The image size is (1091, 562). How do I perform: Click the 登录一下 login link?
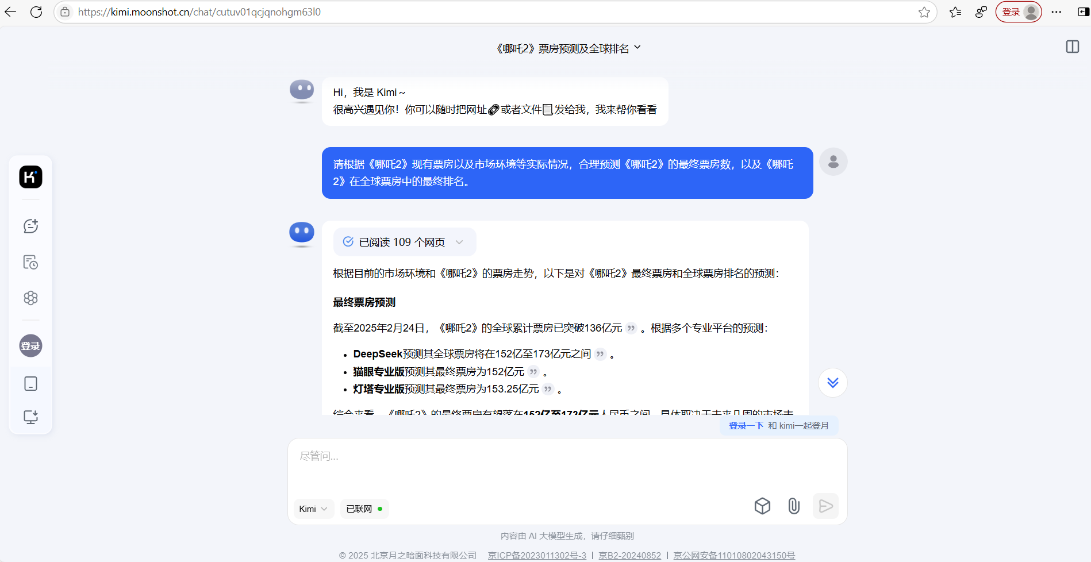[746, 426]
